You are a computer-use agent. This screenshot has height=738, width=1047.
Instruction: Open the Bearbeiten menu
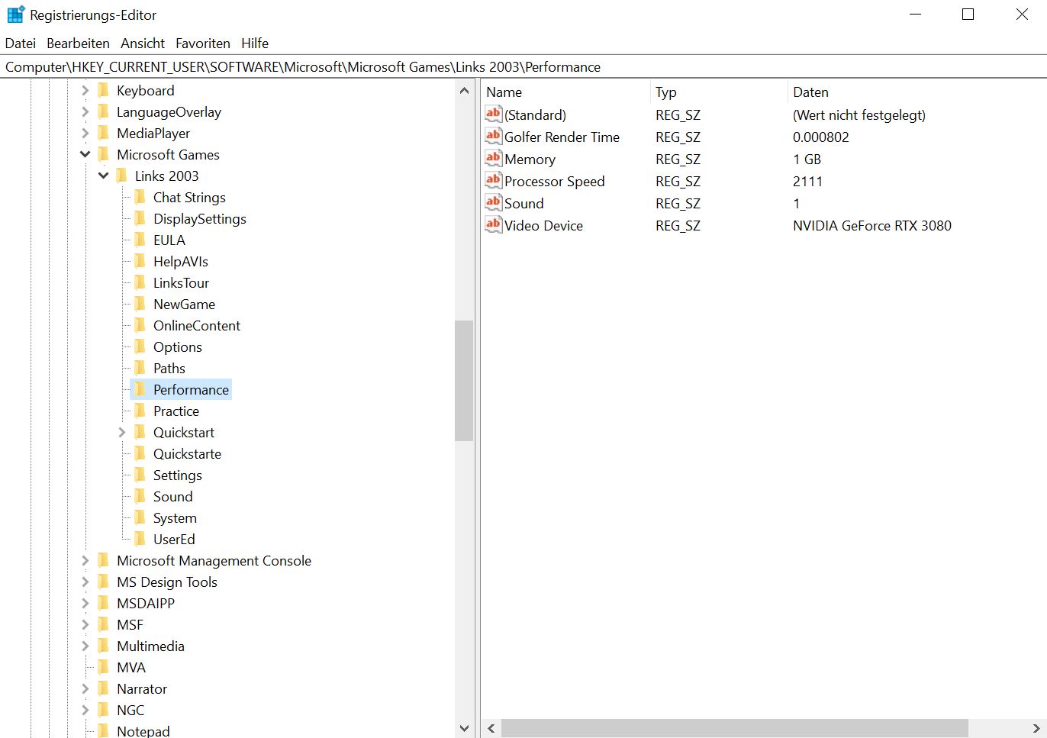pyautogui.click(x=78, y=44)
